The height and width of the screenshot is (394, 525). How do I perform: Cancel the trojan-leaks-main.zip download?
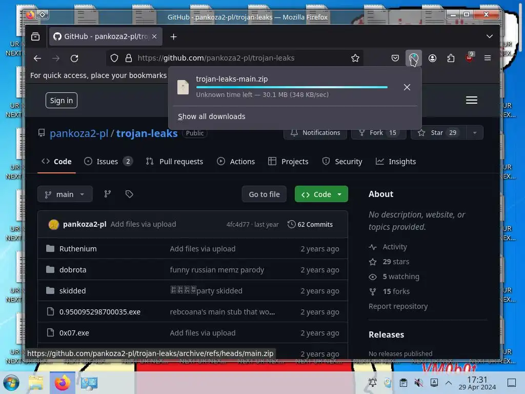pyautogui.click(x=407, y=87)
